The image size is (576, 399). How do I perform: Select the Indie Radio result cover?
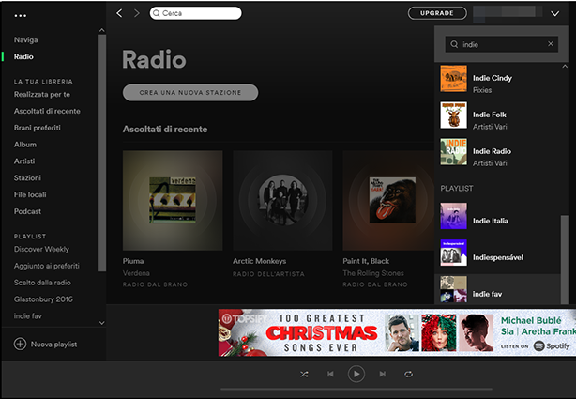click(x=454, y=152)
